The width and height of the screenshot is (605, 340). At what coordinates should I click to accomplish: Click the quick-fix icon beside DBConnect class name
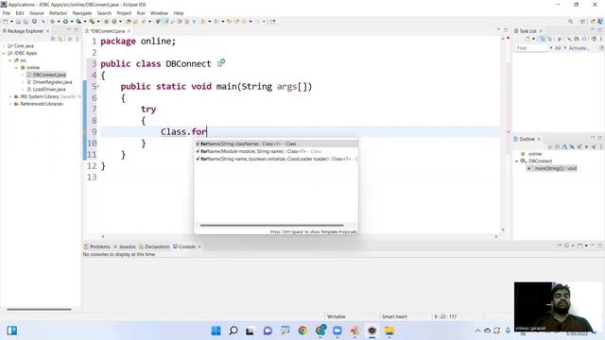[x=221, y=63]
